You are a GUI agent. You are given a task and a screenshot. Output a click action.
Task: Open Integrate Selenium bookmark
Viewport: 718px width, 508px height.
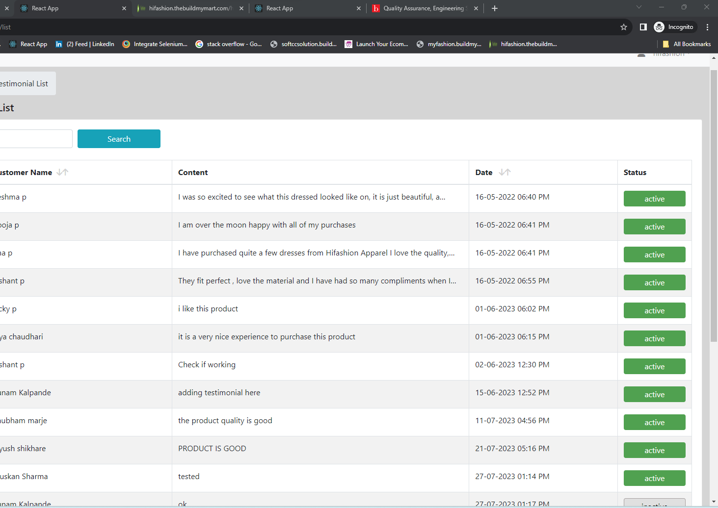[x=155, y=44]
